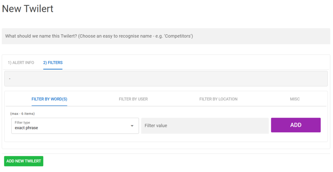Click into the Filter value field
The width and height of the screenshot is (333, 172).
205,126
